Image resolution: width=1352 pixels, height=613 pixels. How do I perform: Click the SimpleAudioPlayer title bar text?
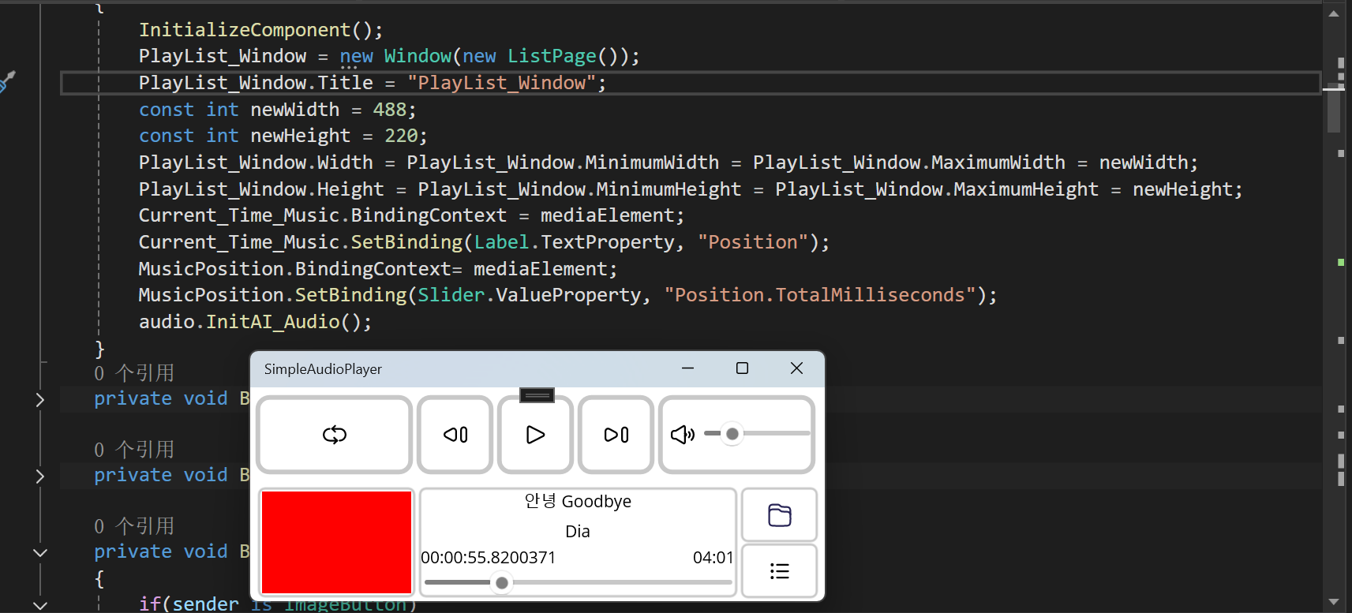coord(323,369)
